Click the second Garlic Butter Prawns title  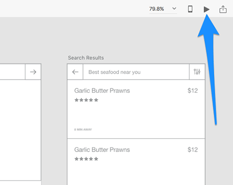pyautogui.click(x=102, y=150)
